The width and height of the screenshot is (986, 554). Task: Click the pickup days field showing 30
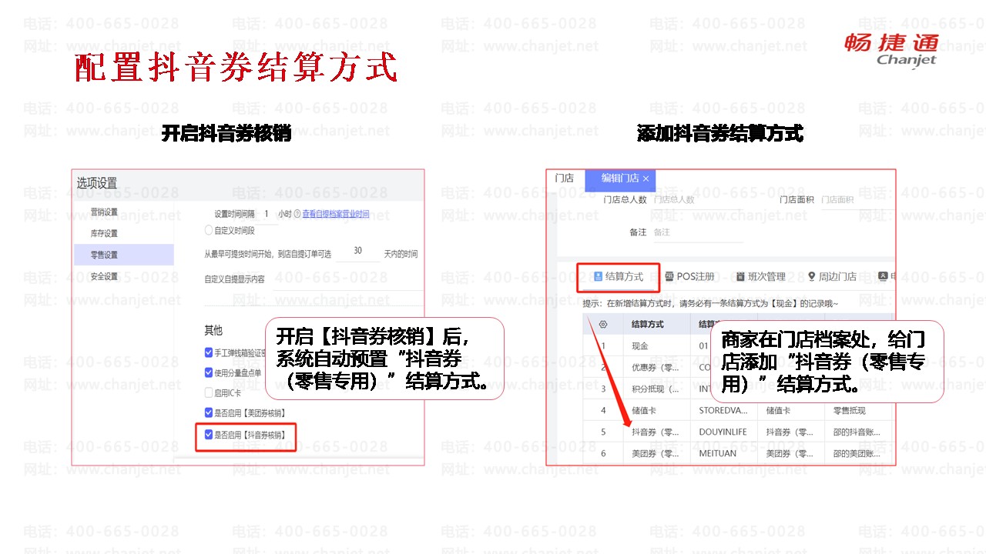[x=358, y=252]
